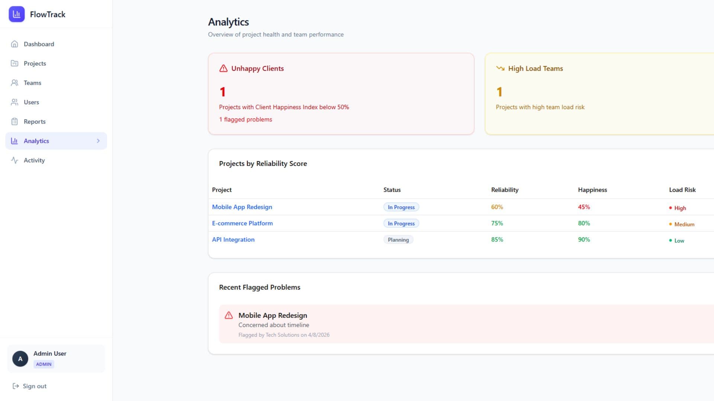
Task: Click E-commerce Platform's In Progress badge
Action: [401, 224]
